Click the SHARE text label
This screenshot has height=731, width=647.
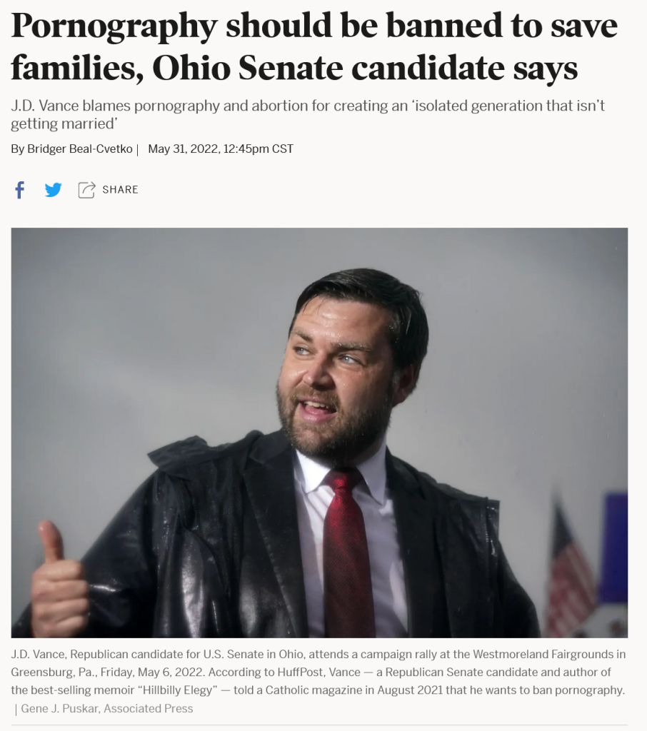pos(120,190)
